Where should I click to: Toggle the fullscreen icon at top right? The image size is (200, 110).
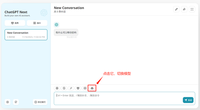(192, 9)
